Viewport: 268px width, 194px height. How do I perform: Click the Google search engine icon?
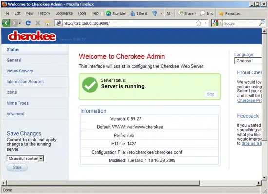point(216,23)
